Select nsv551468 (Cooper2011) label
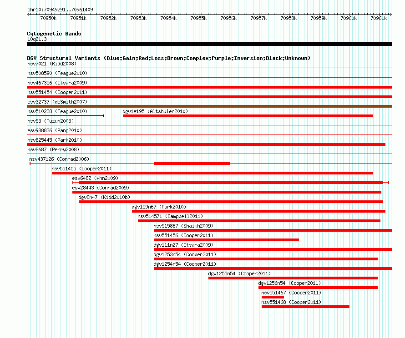 tap(291, 302)
